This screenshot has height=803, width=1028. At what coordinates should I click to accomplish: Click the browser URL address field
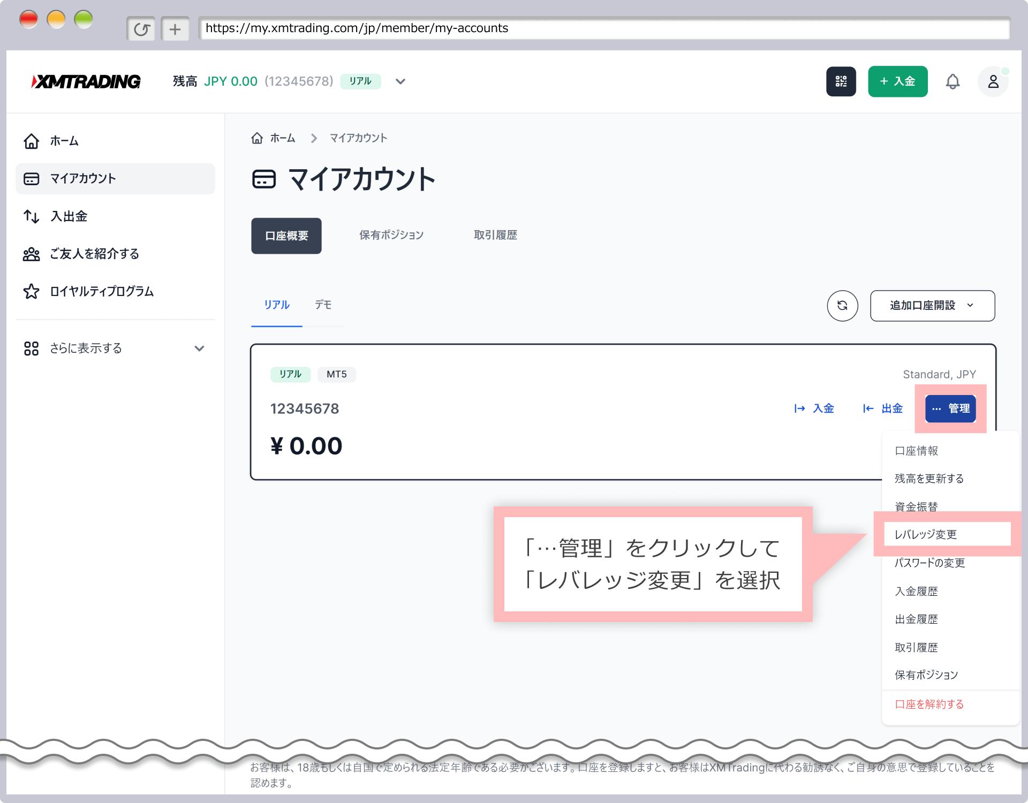[x=604, y=28]
